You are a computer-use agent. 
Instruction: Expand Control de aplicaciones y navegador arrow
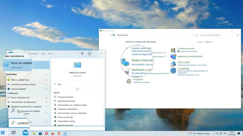46,107
